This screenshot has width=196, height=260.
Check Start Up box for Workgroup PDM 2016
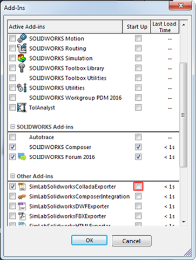[x=138, y=98]
